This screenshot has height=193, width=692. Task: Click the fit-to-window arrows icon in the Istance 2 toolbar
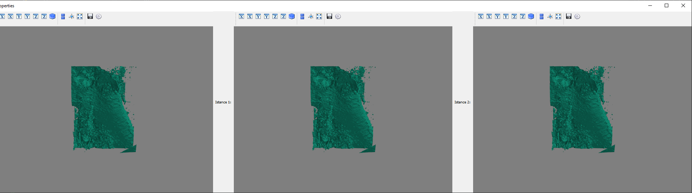click(x=558, y=16)
